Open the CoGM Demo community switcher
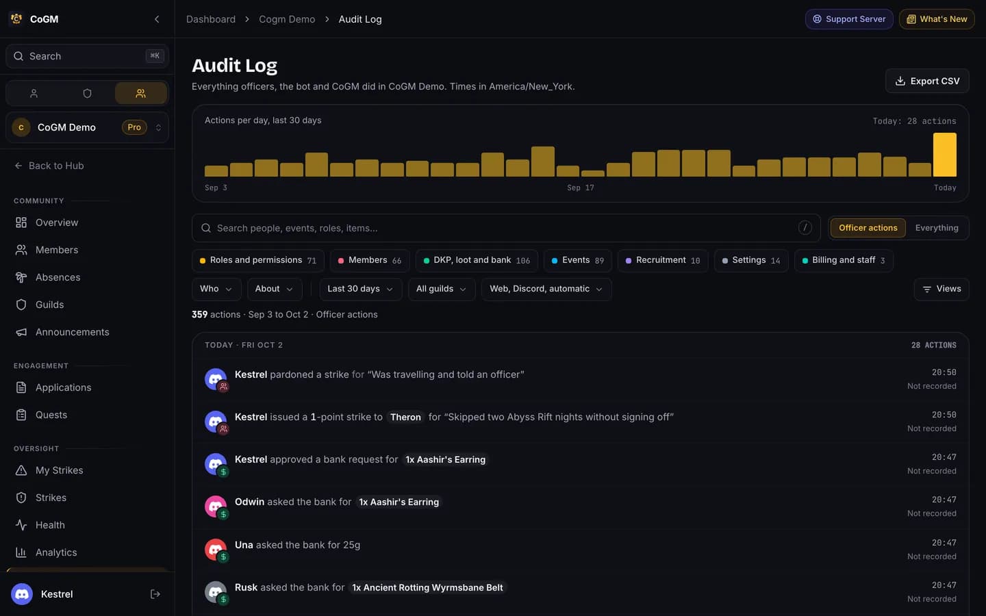986x616 pixels. (87, 127)
